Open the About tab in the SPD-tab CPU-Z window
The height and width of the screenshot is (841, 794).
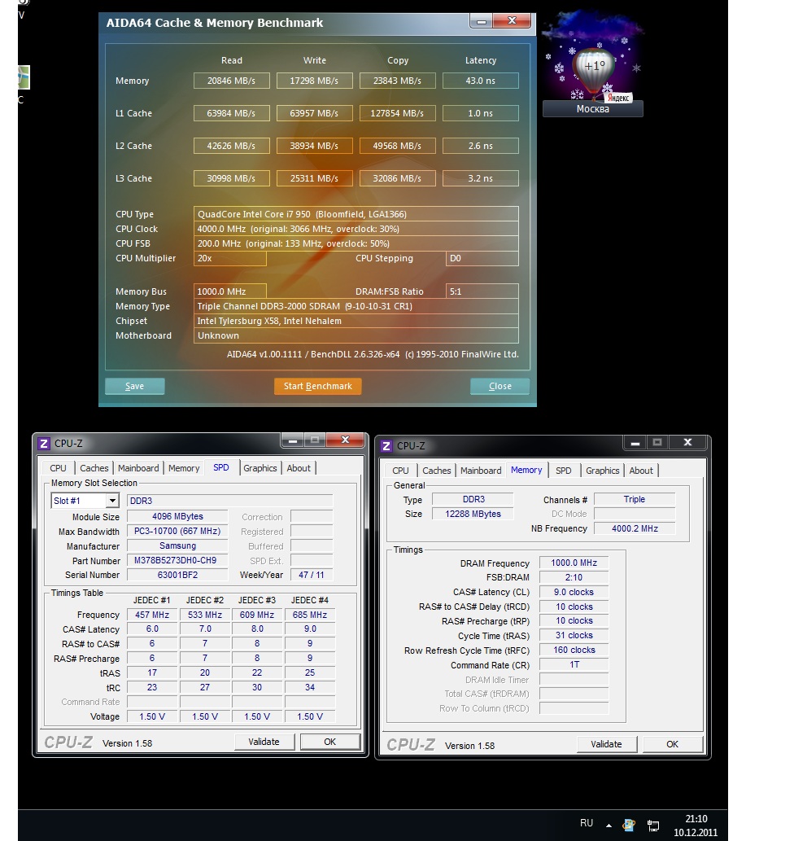pos(299,468)
